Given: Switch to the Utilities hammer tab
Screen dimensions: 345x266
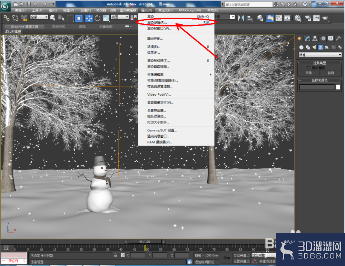Looking at the screenshot, I should [x=338, y=39].
